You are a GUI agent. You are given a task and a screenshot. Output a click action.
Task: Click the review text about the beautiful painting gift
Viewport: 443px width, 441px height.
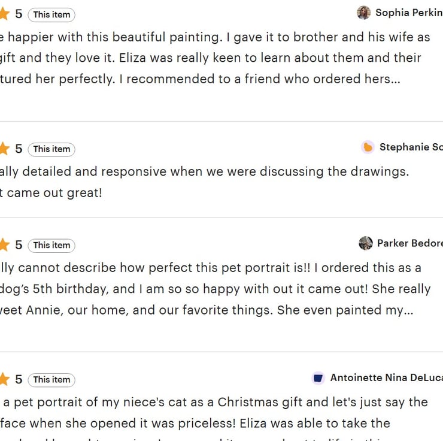pos(216,58)
